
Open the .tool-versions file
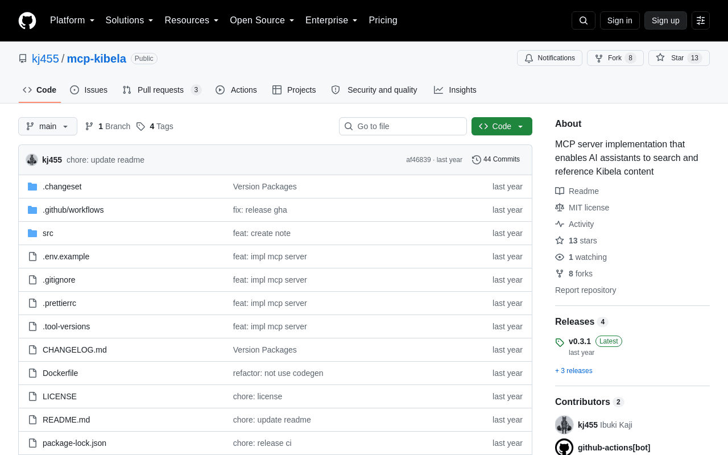coord(67,326)
